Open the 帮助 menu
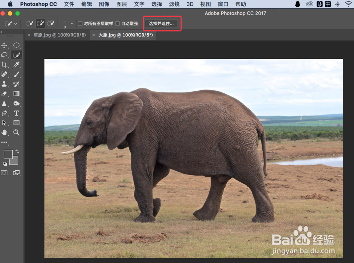Image resolution: width=354 pixels, height=263 pixels. pos(241,4)
